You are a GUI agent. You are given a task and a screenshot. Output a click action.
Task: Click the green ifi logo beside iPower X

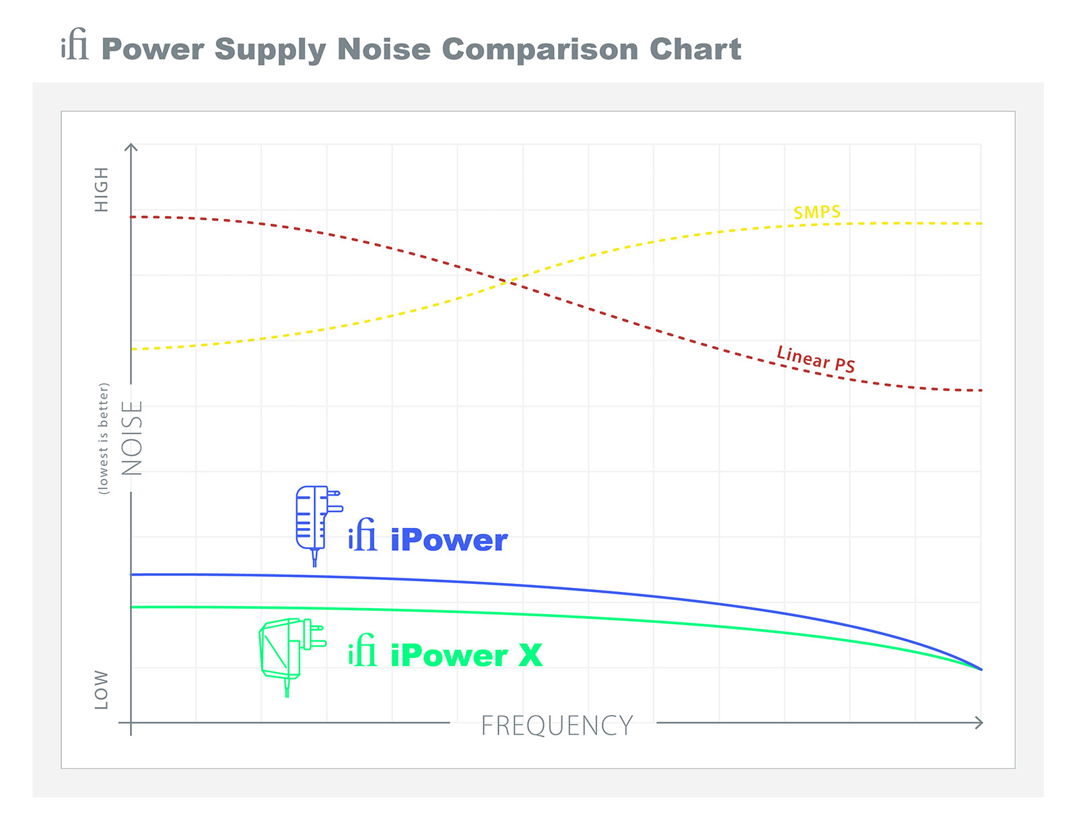coord(363,651)
